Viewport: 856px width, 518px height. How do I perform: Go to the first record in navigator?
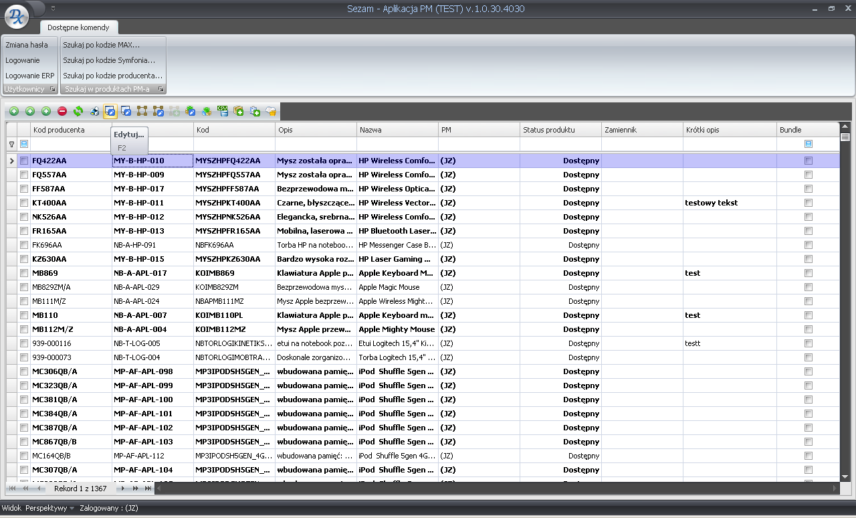[13, 489]
